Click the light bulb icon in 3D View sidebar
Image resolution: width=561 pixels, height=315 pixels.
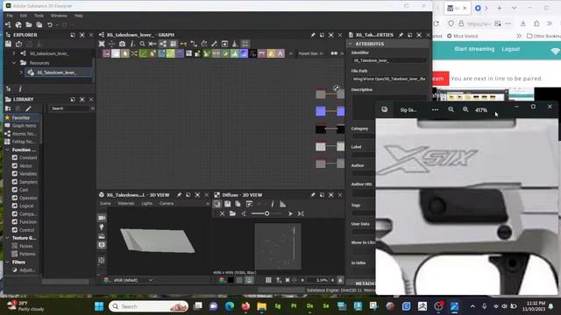pos(102,227)
